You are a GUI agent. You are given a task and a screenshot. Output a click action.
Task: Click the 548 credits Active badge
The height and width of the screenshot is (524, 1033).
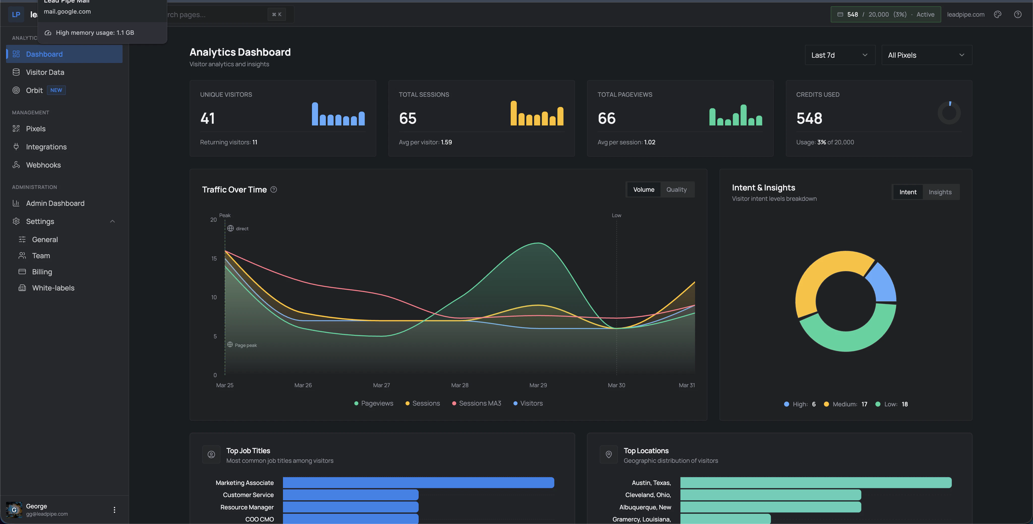pyautogui.click(x=885, y=14)
